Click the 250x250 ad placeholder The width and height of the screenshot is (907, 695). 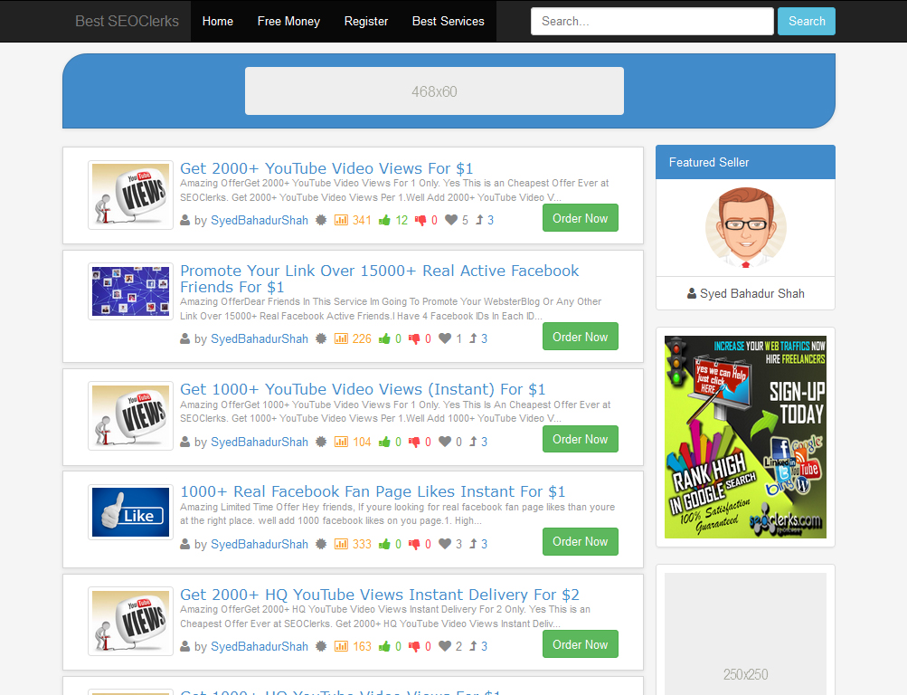coord(745,633)
